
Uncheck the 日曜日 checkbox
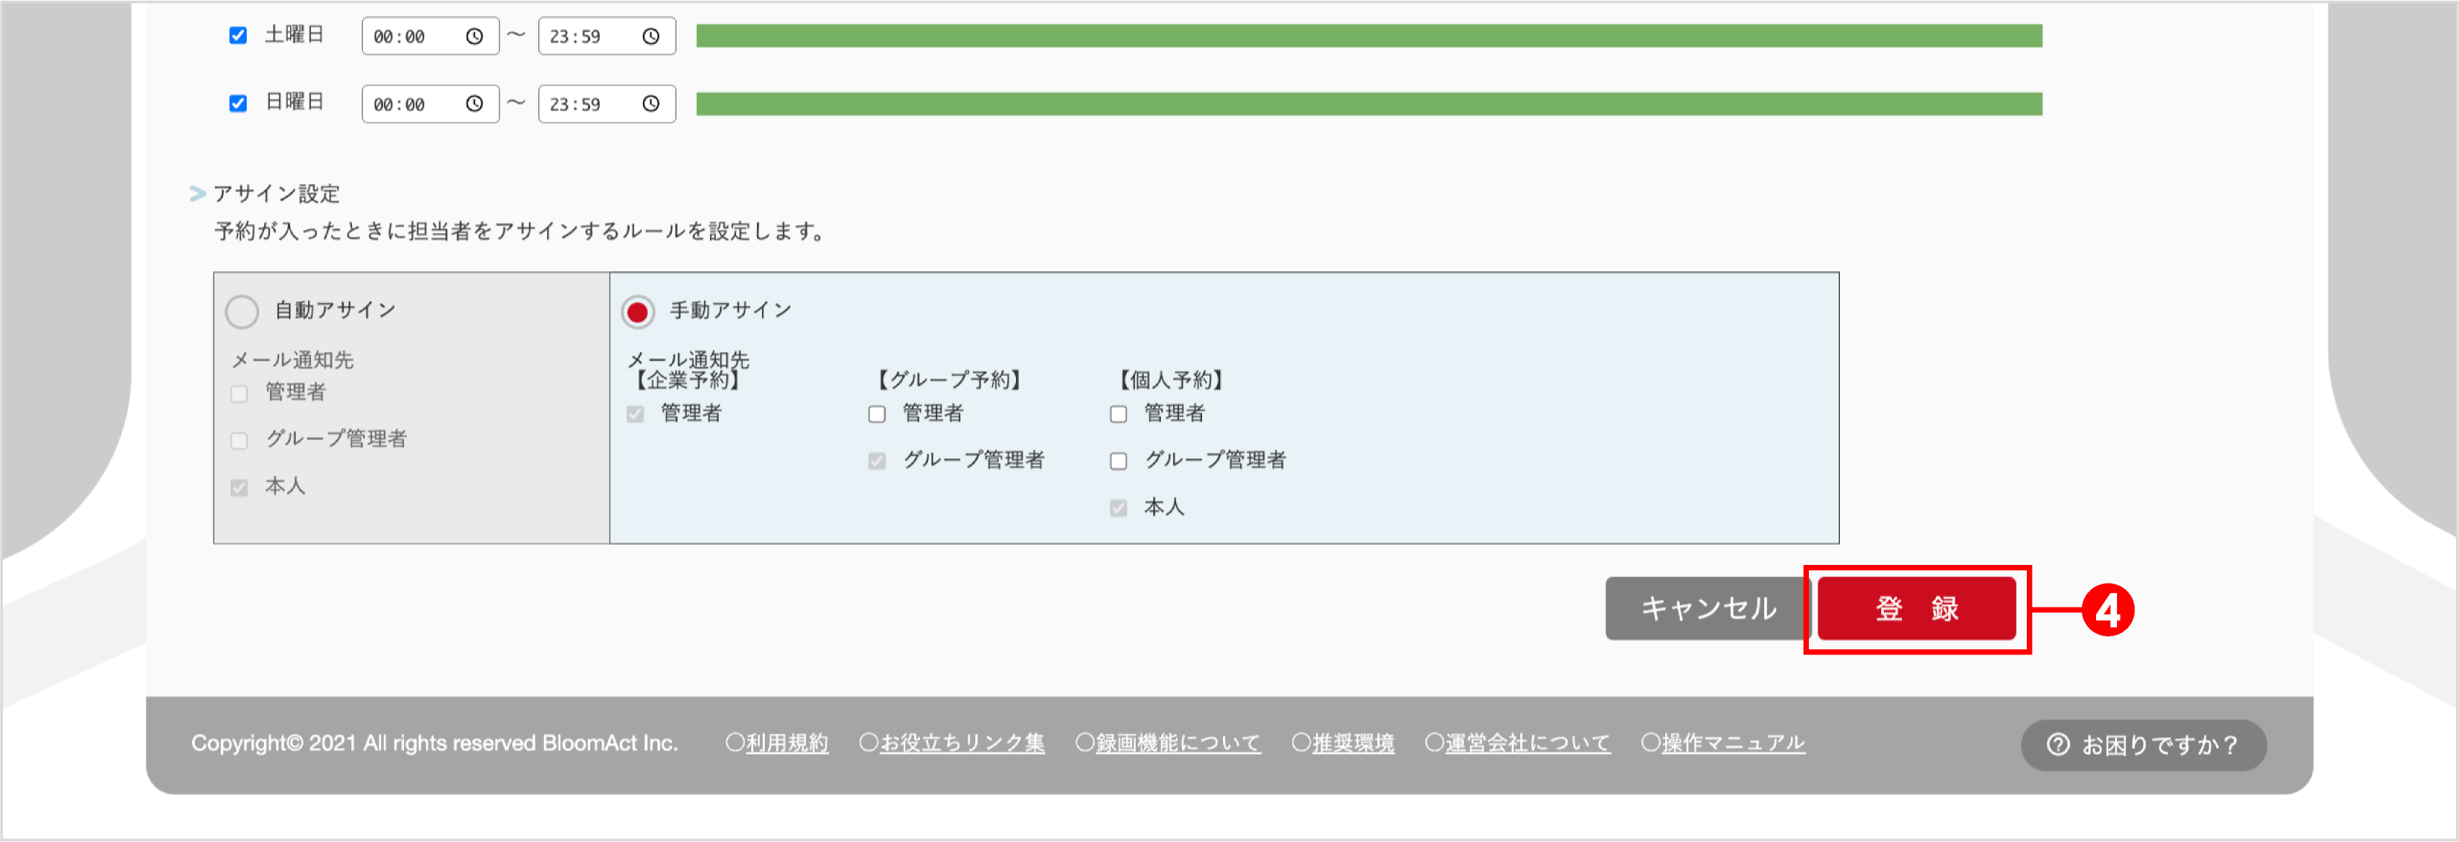click(x=237, y=102)
